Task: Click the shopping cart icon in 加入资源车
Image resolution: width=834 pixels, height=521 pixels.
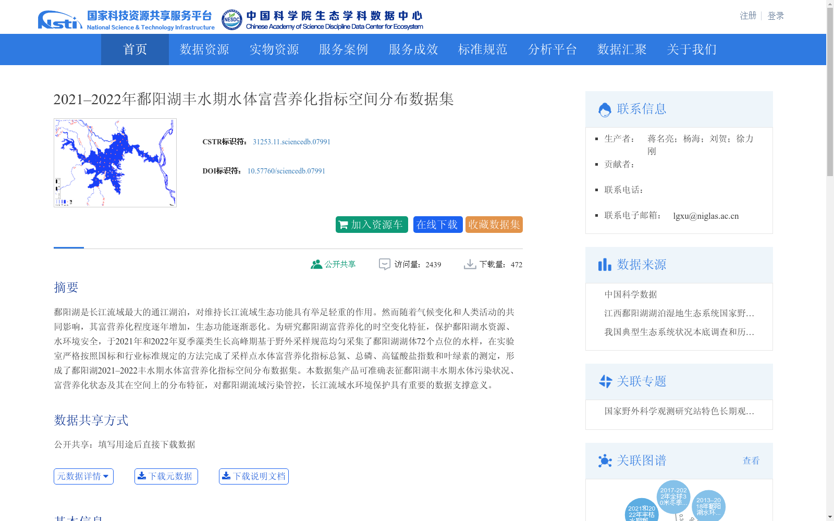Action: click(x=343, y=225)
